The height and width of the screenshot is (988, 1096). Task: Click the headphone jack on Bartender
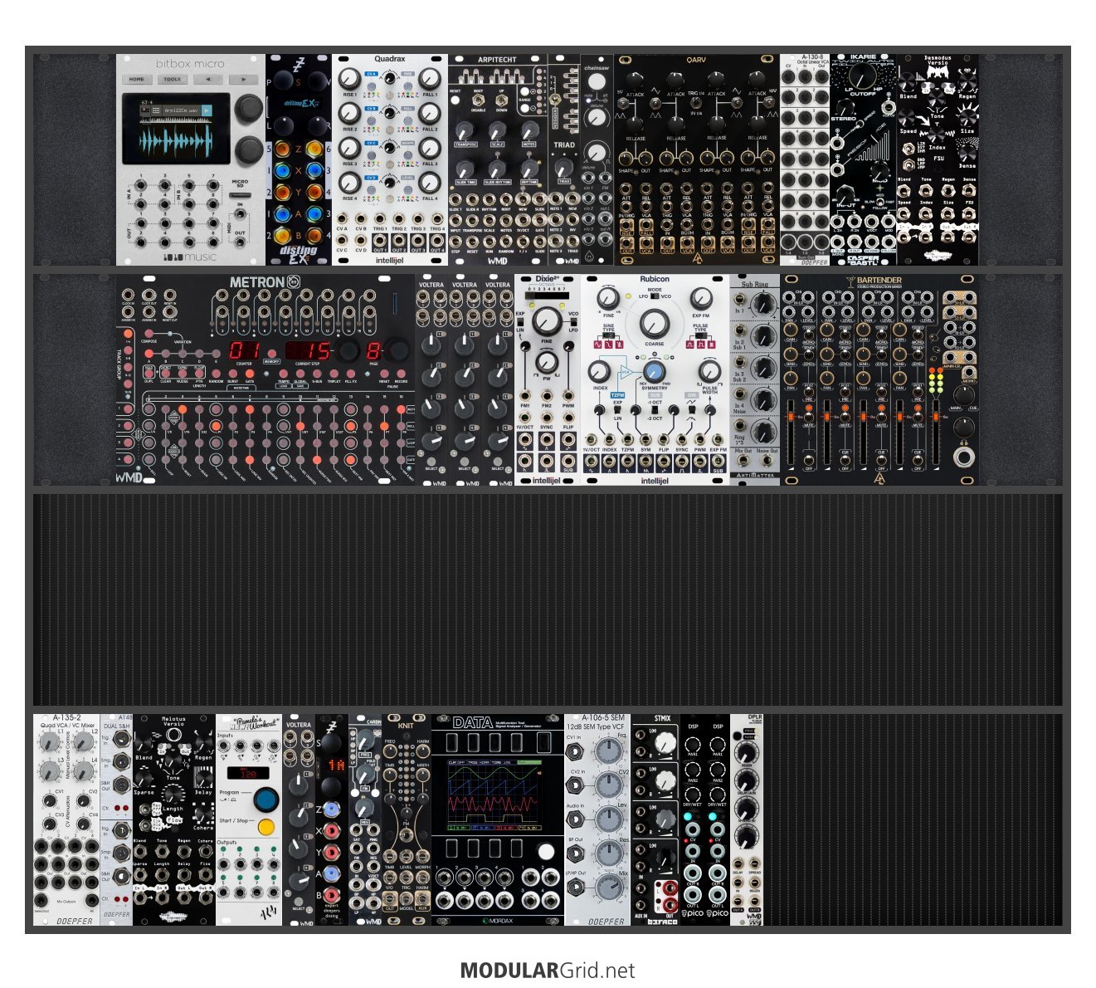click(963, 457)
